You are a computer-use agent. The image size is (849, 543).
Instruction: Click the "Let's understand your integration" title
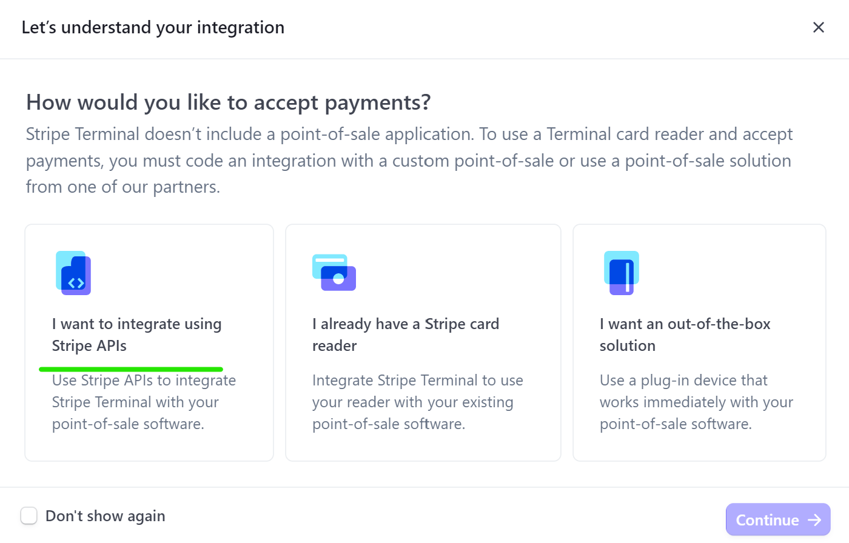pos(153,27)
